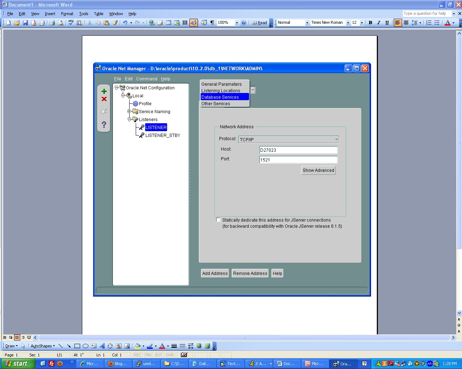
Task: Click the Text Box drawing icon
Action: [94, 346]
